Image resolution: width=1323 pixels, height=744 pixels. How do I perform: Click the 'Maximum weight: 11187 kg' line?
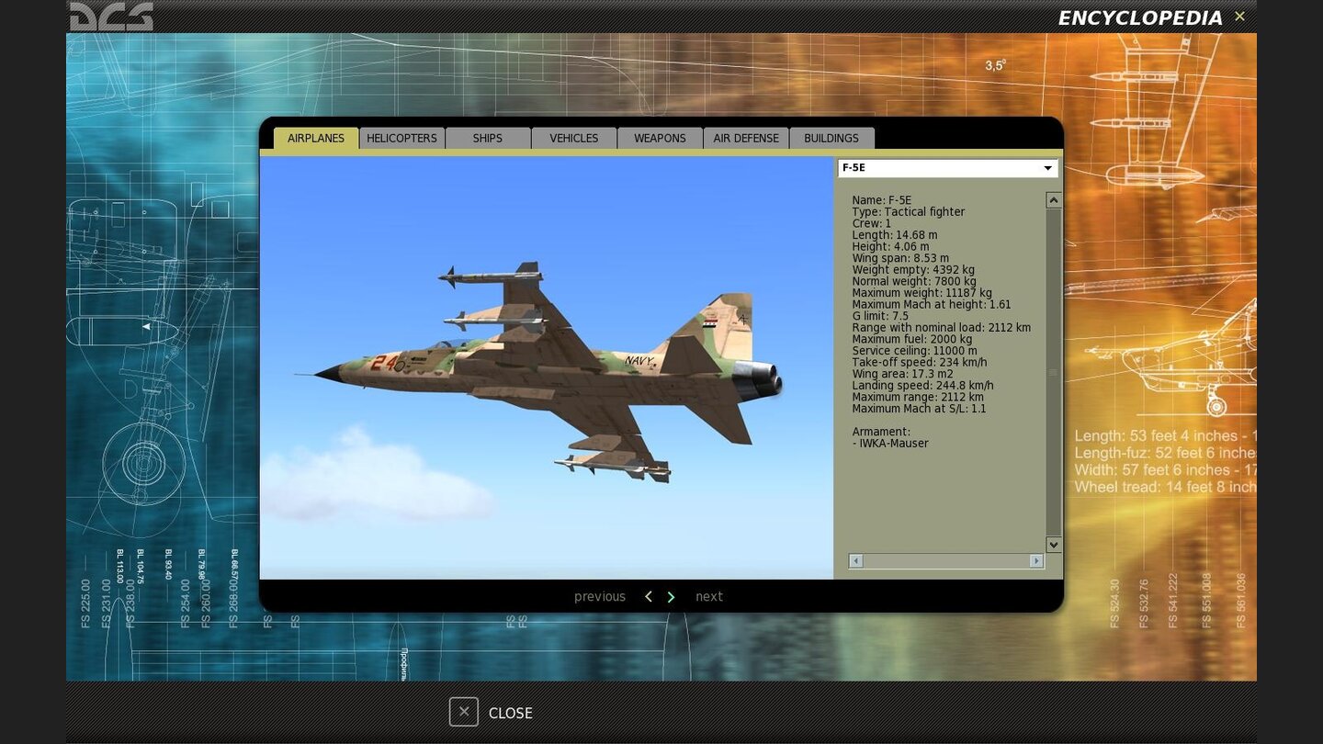click(x=922, y=293)
